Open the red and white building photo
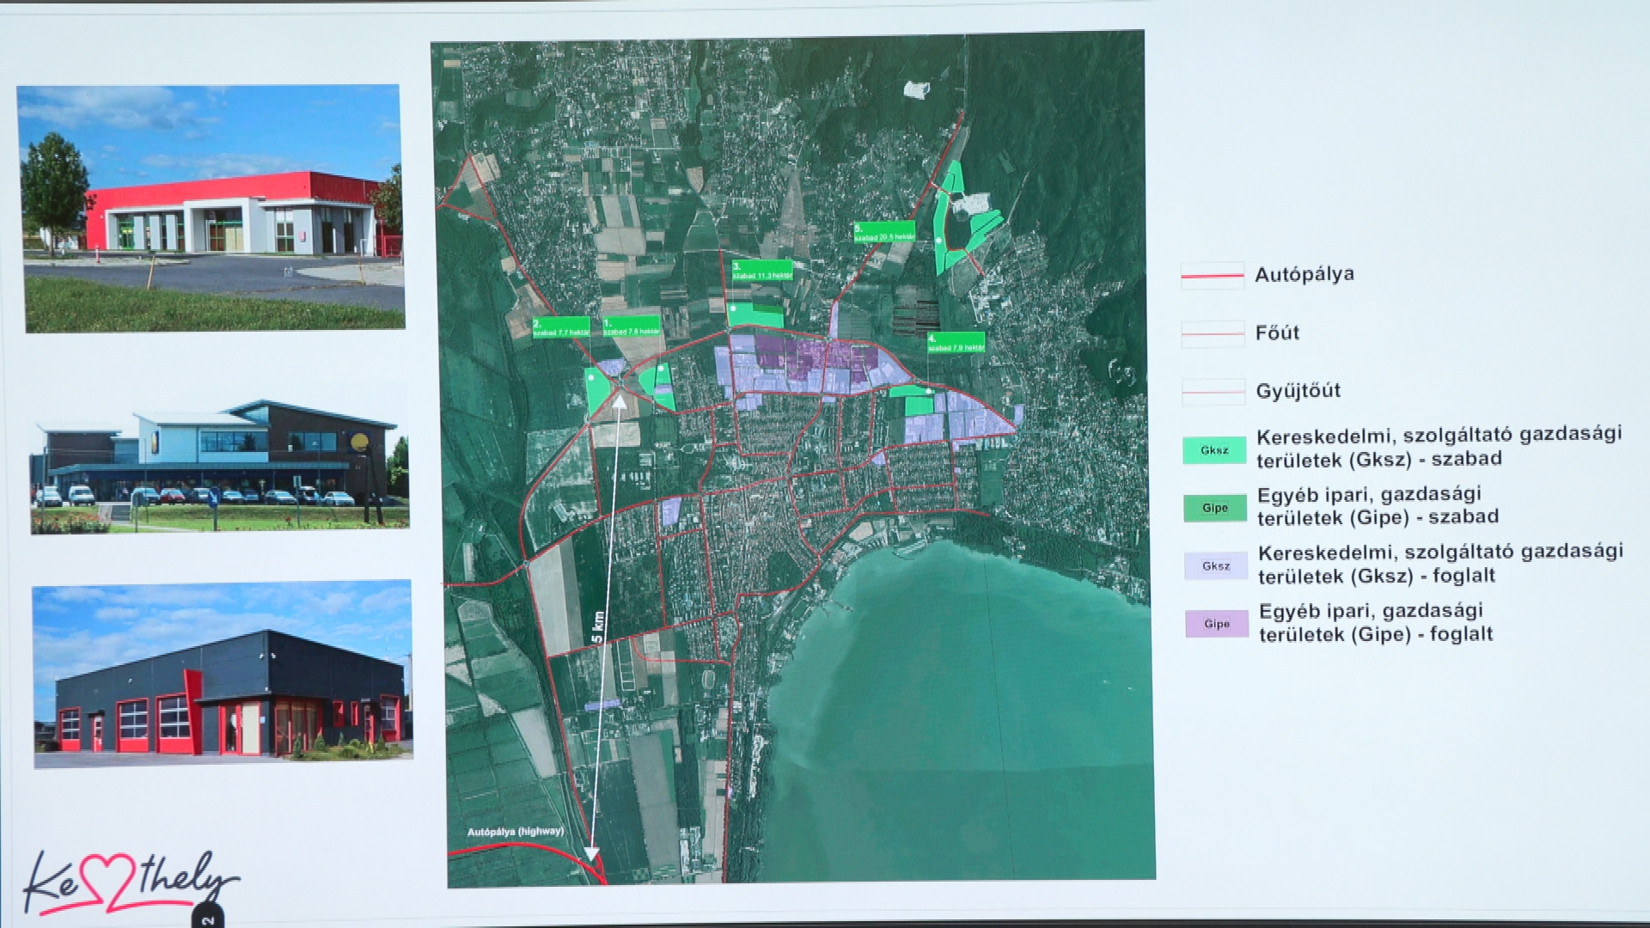The width and height of the screenshot is (1650, 928). [x=211, y=209]
